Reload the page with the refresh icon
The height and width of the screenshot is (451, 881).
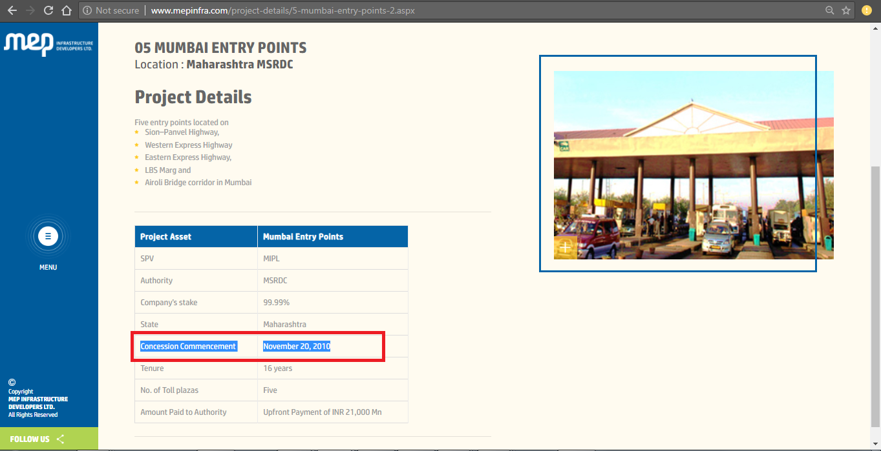(48, 10)
